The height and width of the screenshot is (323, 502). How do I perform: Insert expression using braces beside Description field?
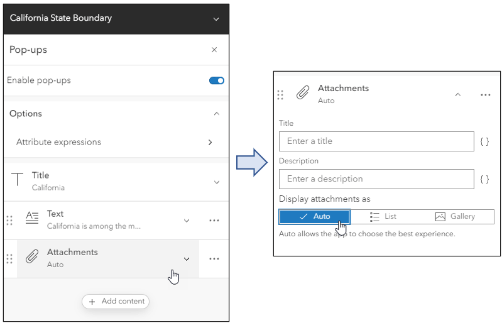point(484,179)
